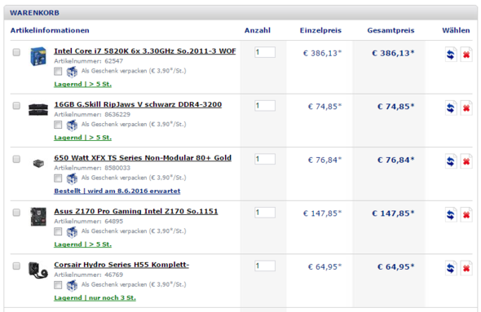This screenshot has width=481, height=312.
Task: Click the Wählen column header
Action: pyautogui.click(x=456, y=30)
